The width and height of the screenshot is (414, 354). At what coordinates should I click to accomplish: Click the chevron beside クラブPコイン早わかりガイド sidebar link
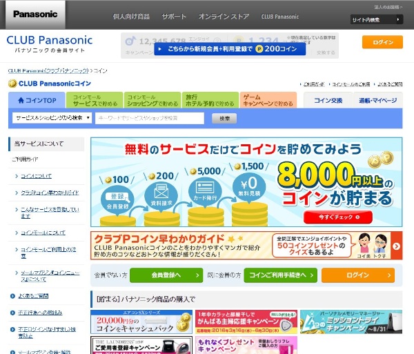click(x=17, y=193)
